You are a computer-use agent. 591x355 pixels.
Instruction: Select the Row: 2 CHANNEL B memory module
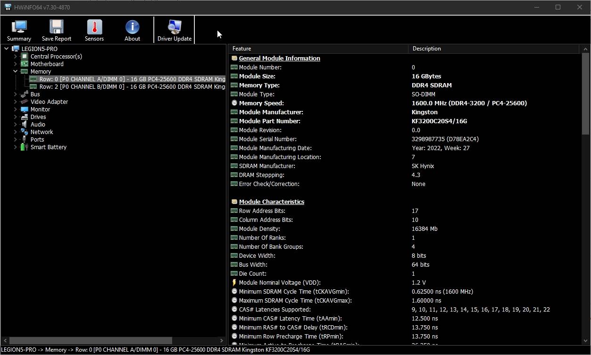pos(132,87)
